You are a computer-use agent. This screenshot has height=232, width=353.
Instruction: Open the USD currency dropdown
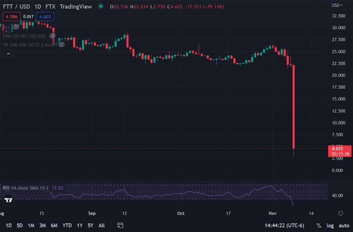click(x=337, y=5)
